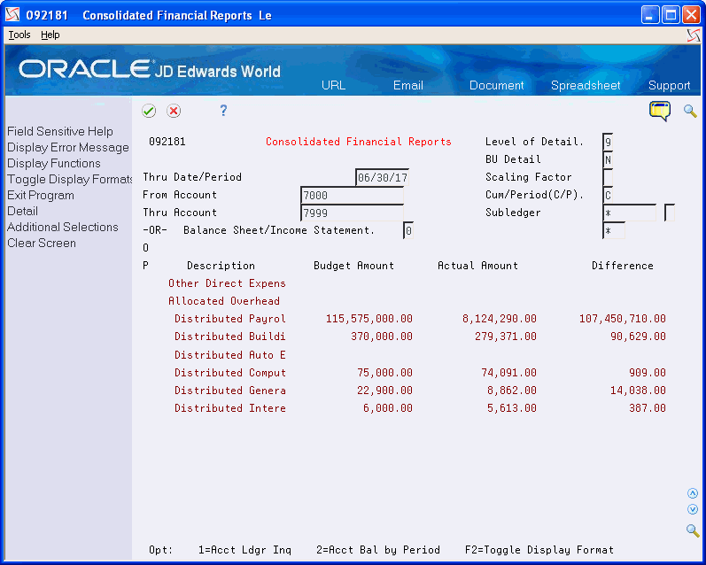Click difference value 909.00
The height and width of the screenshot is (565, 706).
tap(648, 373)
